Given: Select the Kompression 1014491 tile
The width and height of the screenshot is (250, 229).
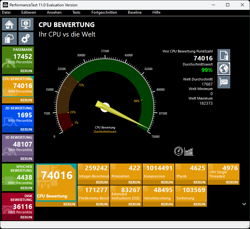Looking at the screenshot, I should coord(158,172).
